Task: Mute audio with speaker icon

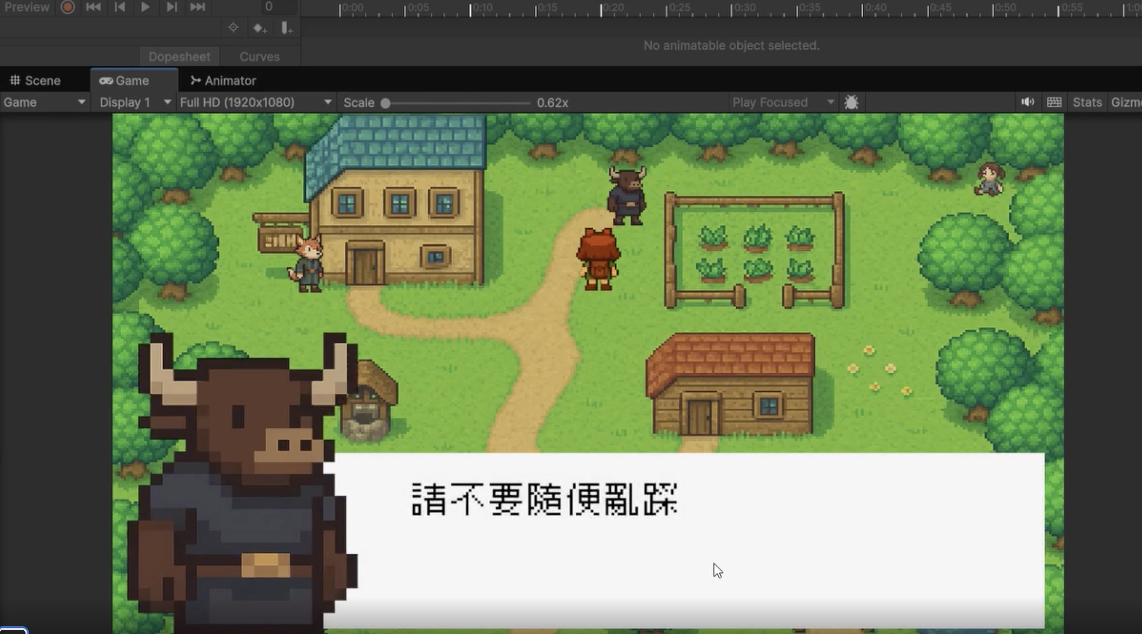Action: (x=1027, y=102)
